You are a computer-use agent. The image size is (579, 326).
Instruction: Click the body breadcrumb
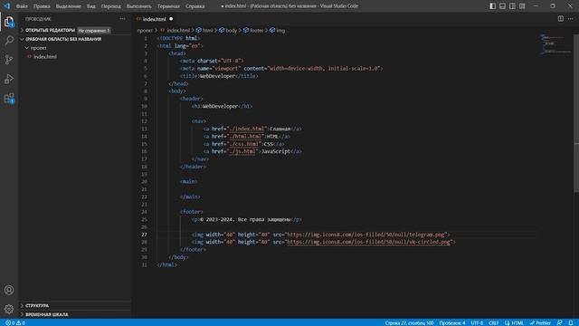(x=228, y=30)
